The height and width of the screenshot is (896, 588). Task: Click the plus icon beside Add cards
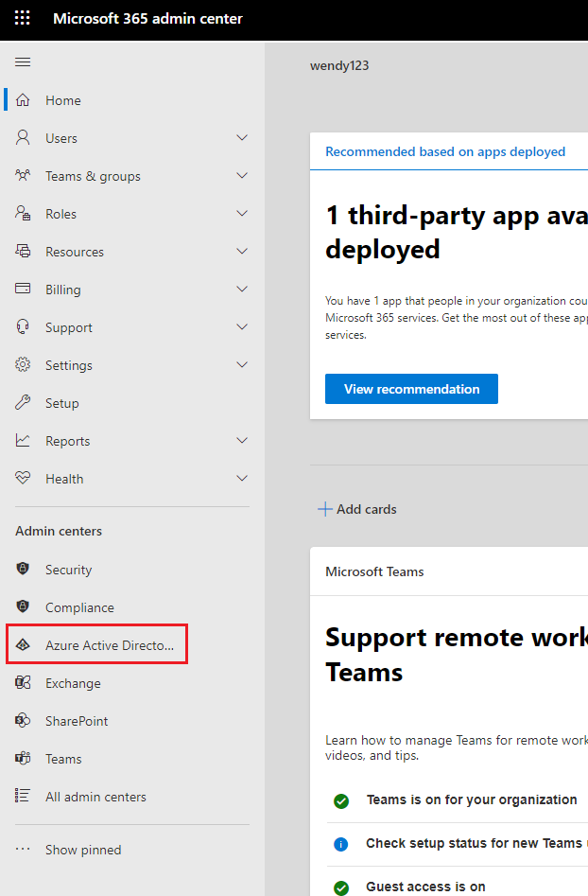tap(325, 509)
